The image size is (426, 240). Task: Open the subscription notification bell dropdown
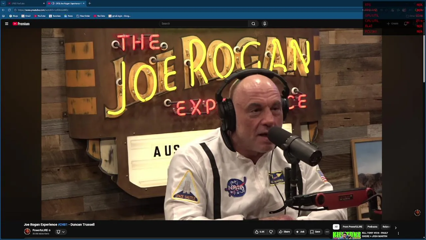[x=61, y=232]
